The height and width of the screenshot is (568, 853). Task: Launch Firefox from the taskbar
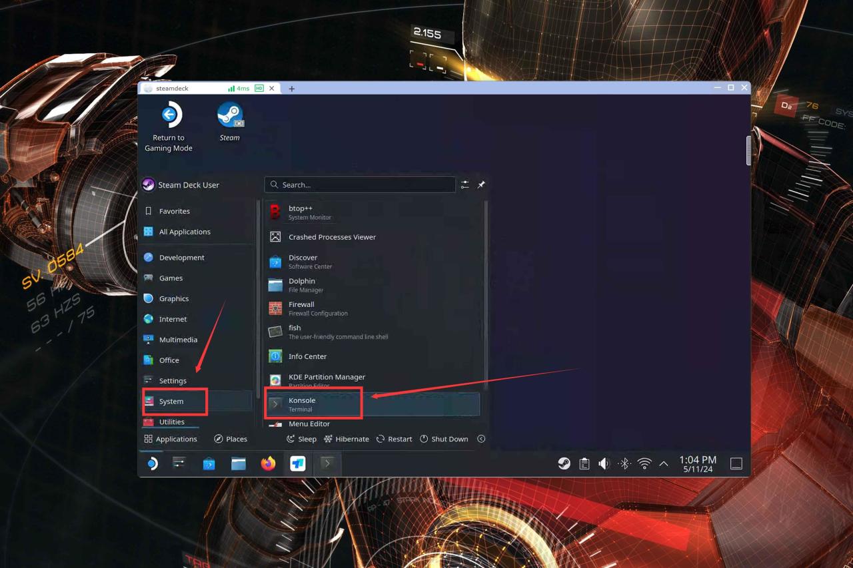click(268, 463)
